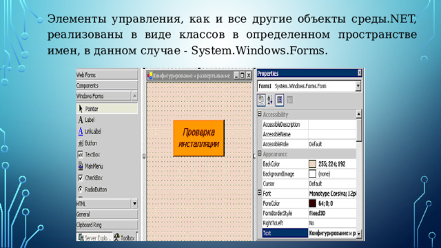Select the AccessibleDescription property row
Viewport: 441px width, 248px height.
tap(309, 124)
